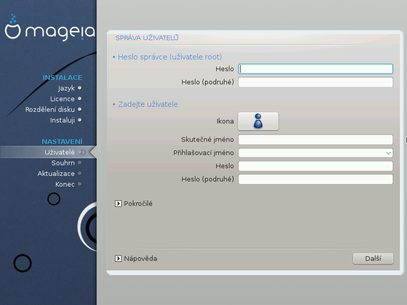Click the Skutečné jméno text field
The width and height of the screenshot is (407, 305).
click(x=315, y=139)
